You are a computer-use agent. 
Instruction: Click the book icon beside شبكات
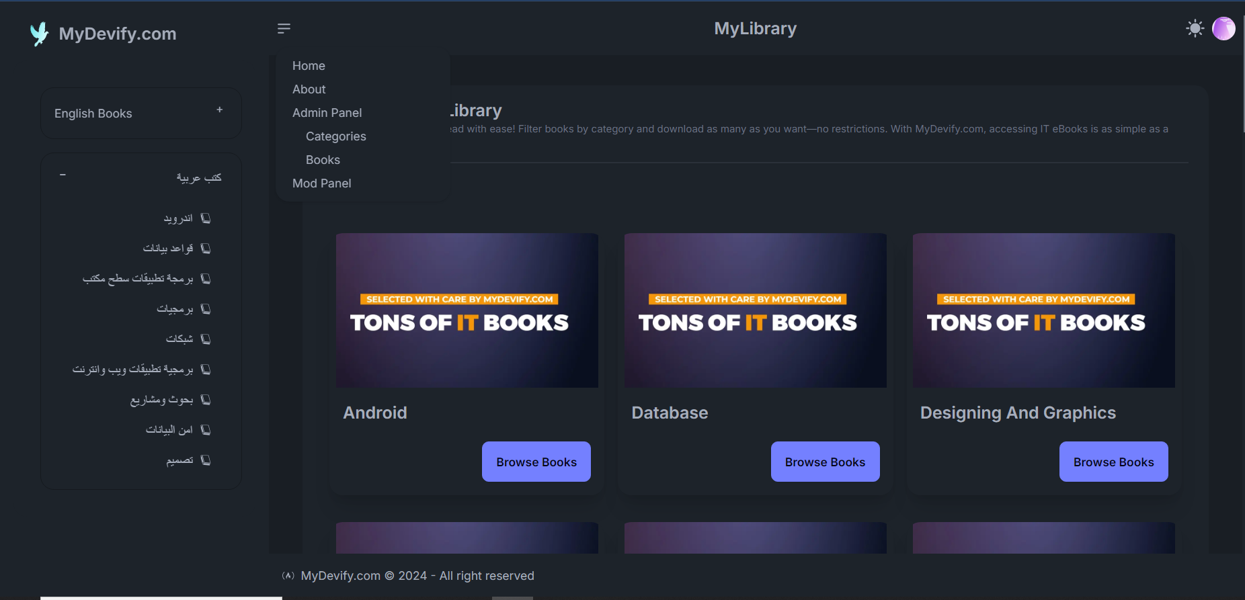[206, 339]
